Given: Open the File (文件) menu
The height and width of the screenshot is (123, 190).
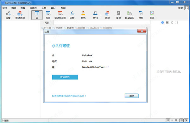Looking at the screenshot, I should (5, 8).
